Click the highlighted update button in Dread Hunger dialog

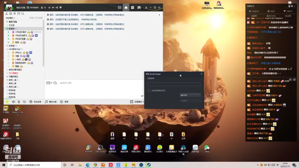(x=190, y=95)
